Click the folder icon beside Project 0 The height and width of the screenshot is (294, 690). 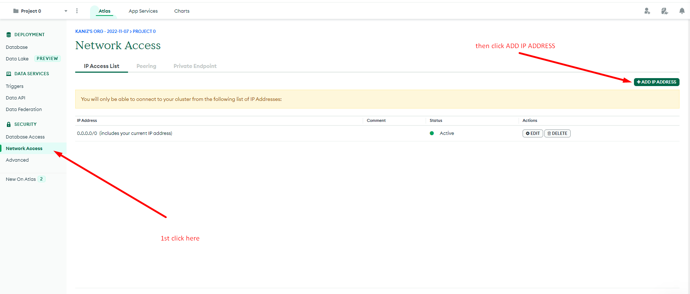[x=16, y=11]
